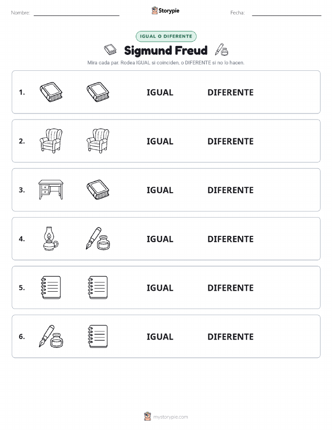Click the first book icon in row 1
Image resolution: width=332 pixels, height=430 pixels.
coord(51,92)
